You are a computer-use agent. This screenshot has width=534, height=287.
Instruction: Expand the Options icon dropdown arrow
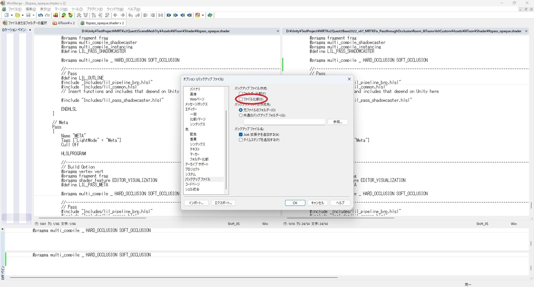pos(203,15)
